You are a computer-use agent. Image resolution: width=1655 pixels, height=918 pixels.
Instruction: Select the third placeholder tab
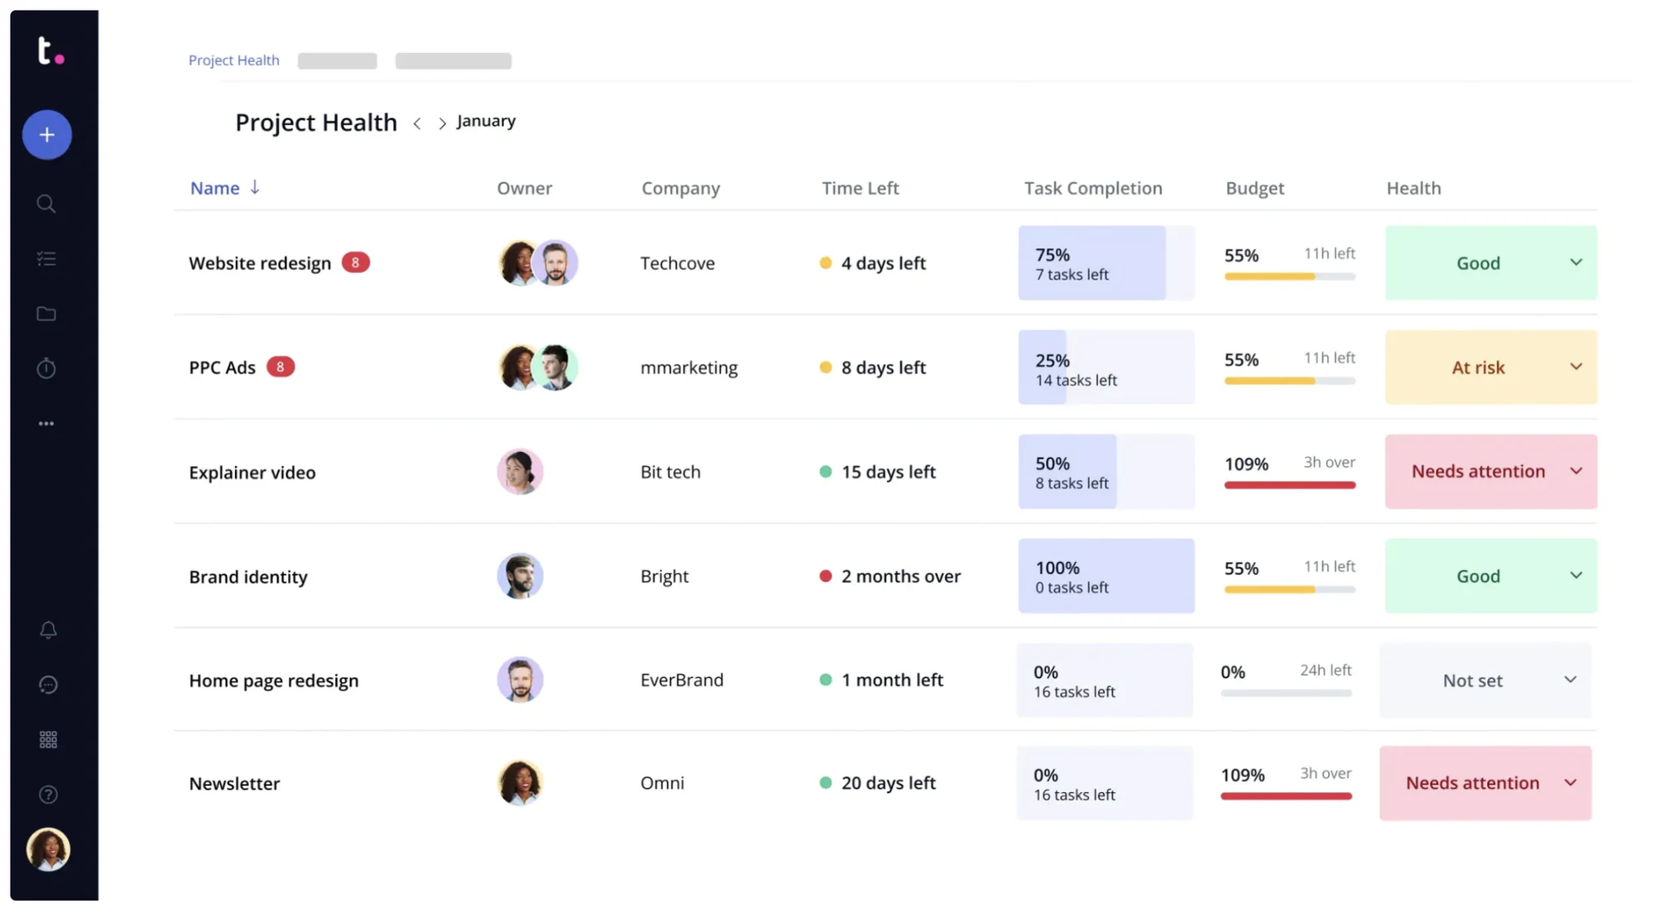coord(453,60)
